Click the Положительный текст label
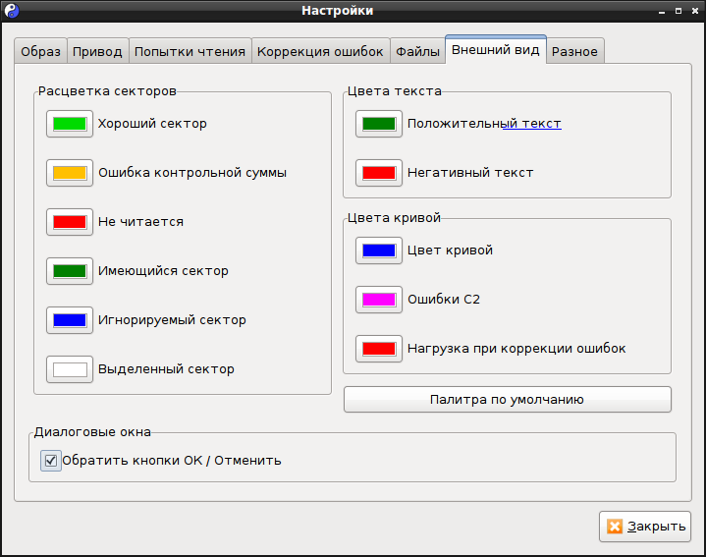This screenshot has height=557, width=706. click(484, 124)
